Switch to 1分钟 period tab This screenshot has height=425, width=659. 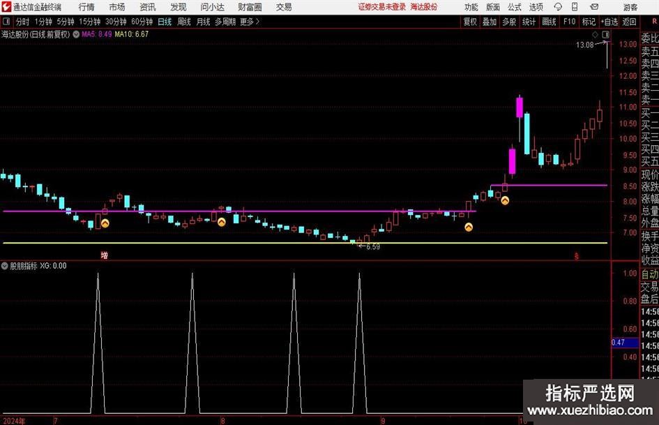coord(43,22)
